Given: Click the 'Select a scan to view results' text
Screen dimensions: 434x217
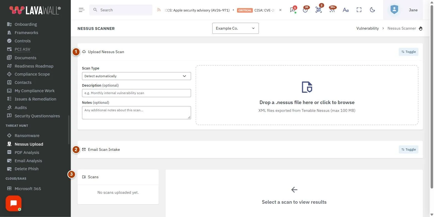Looking at the screenshot, I should [x=294, y=202].
